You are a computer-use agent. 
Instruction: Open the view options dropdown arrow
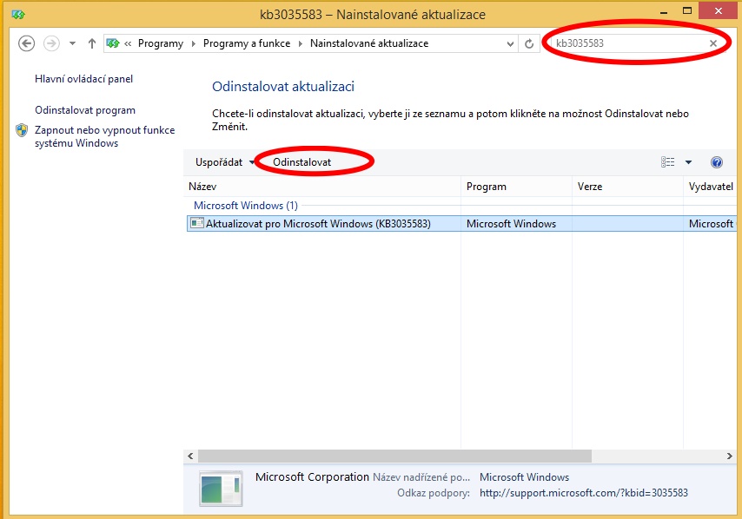click(x=688, y=162)
